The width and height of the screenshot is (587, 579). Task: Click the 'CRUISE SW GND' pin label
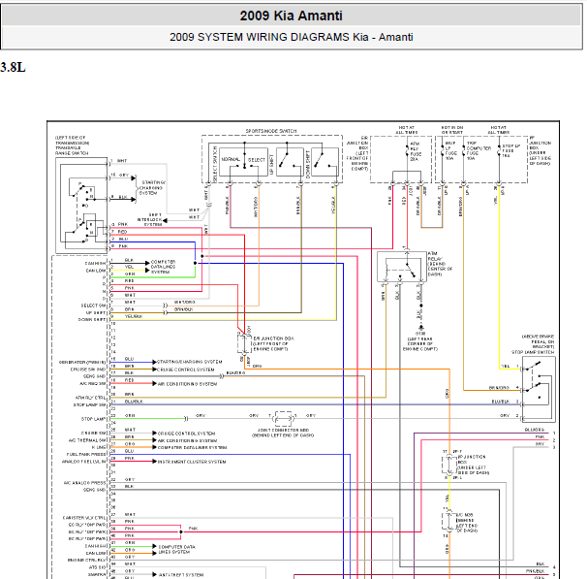click(x=88, y=370)
